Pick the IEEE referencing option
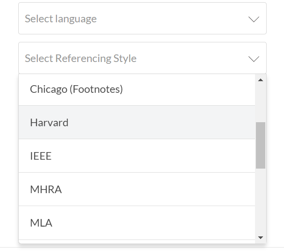284x252 pixels. [x=137, y=156]
